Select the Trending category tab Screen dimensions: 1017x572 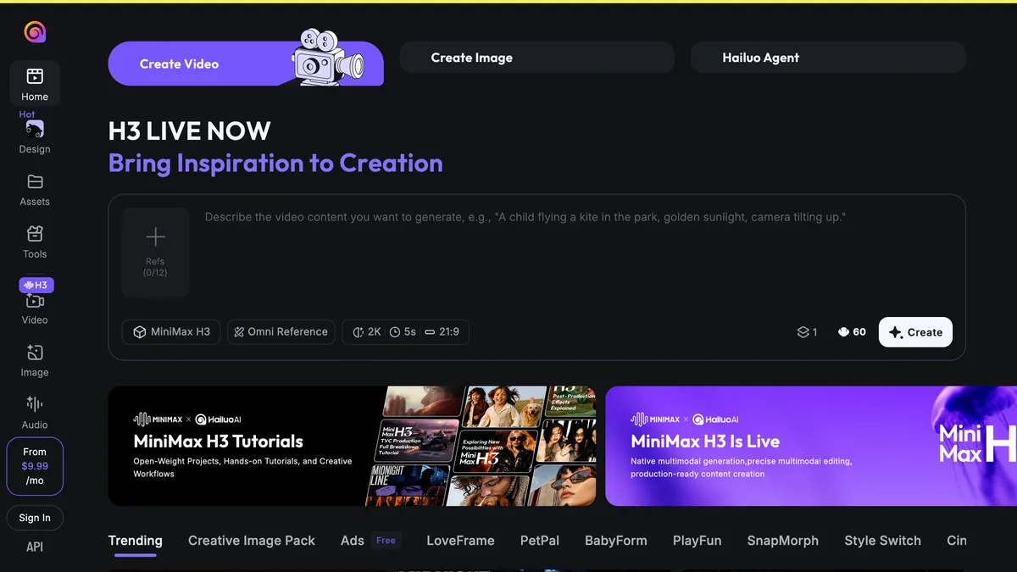point(136,541)
